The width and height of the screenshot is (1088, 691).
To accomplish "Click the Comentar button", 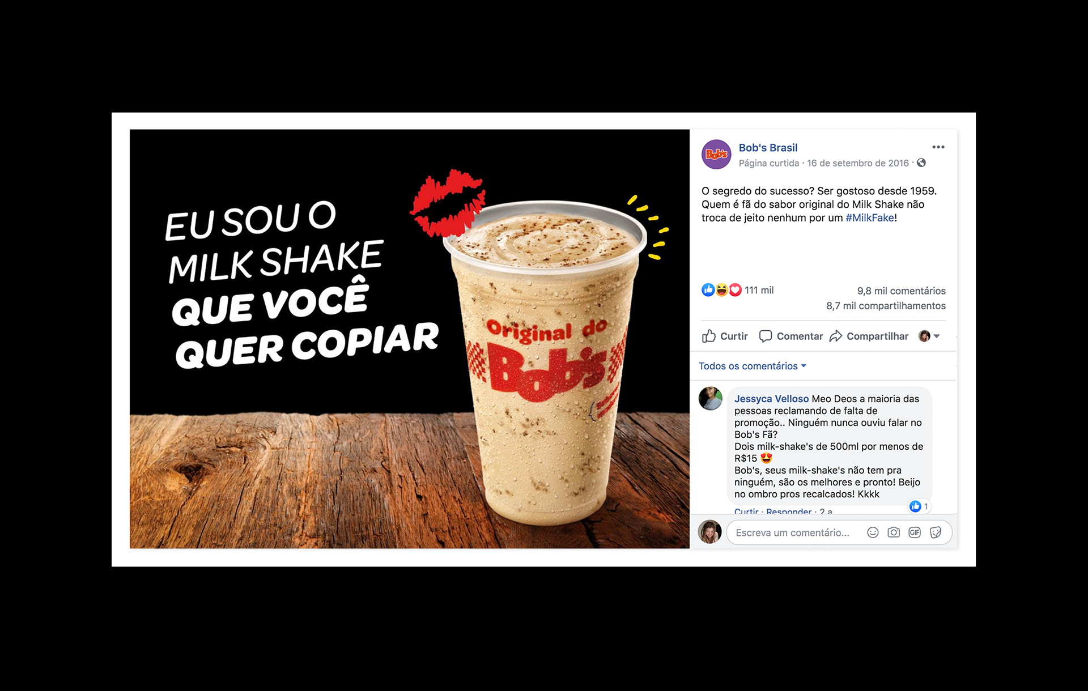I will pyautogui.click(x=790, y=336).
